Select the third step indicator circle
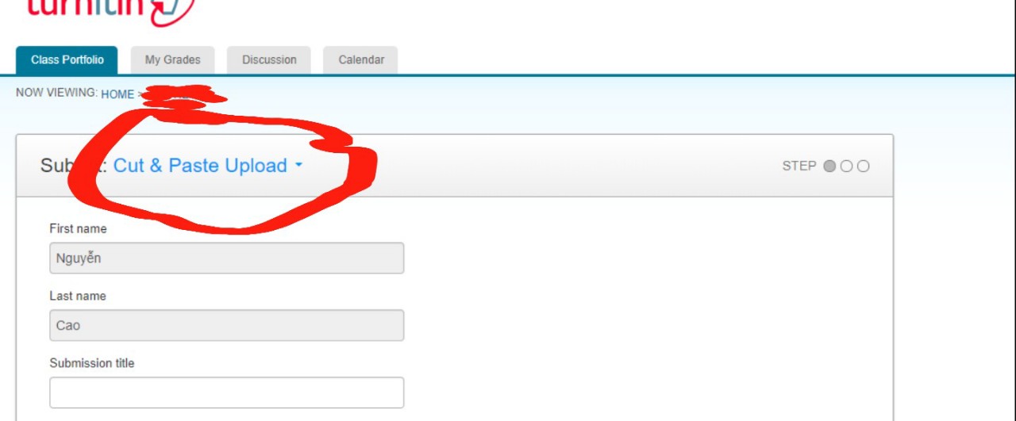 pos(863,166)
